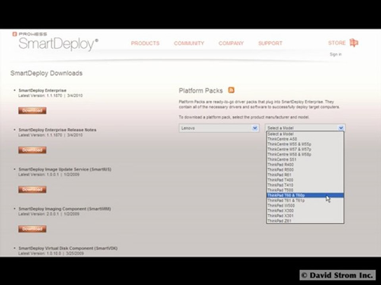Collapse the Select a Model dropdown
Image resolution: width=381 pixels, height=285 pixels.
point(305,128)
